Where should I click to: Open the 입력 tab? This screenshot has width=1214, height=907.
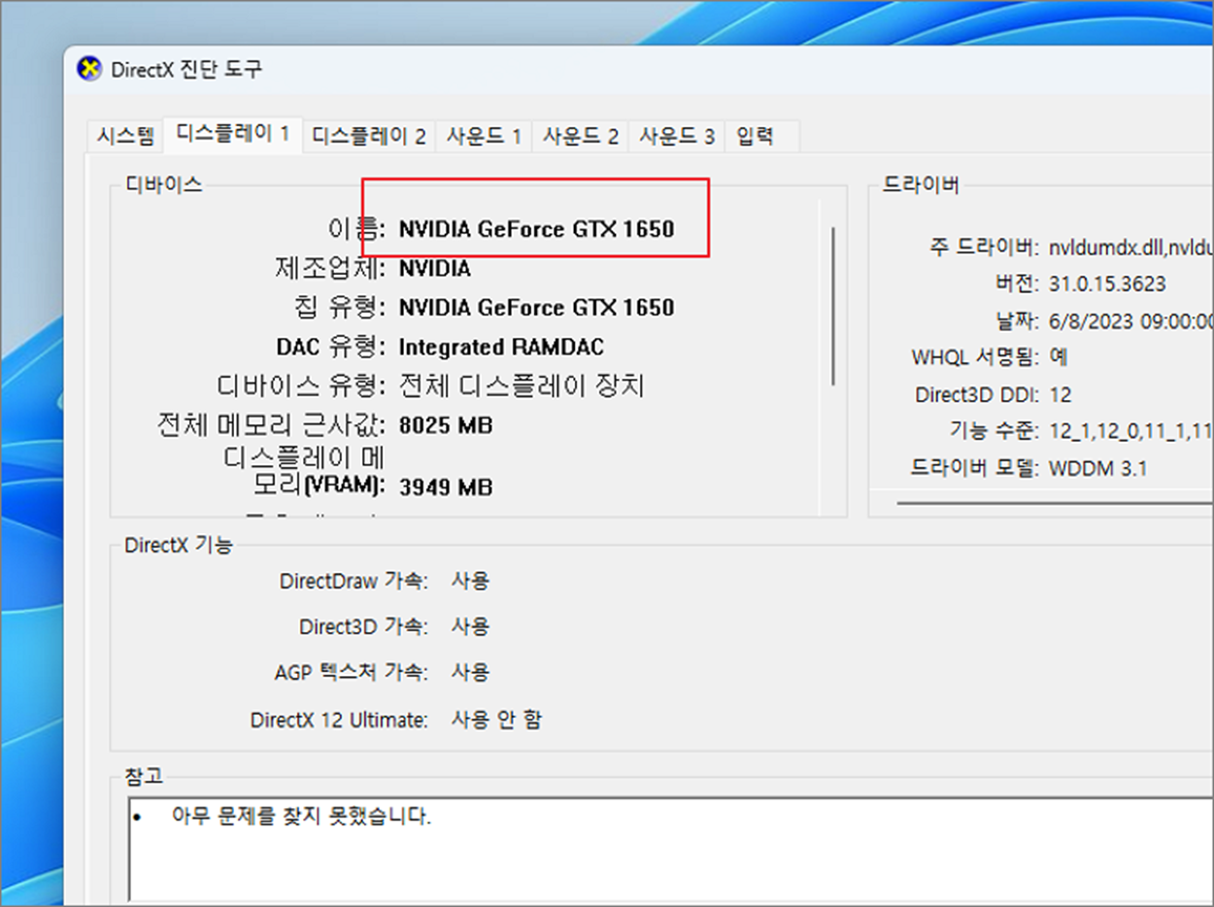[755, 136]
